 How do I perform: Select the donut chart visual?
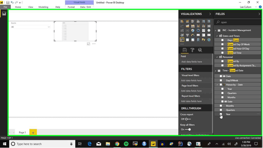coord(198,31)
